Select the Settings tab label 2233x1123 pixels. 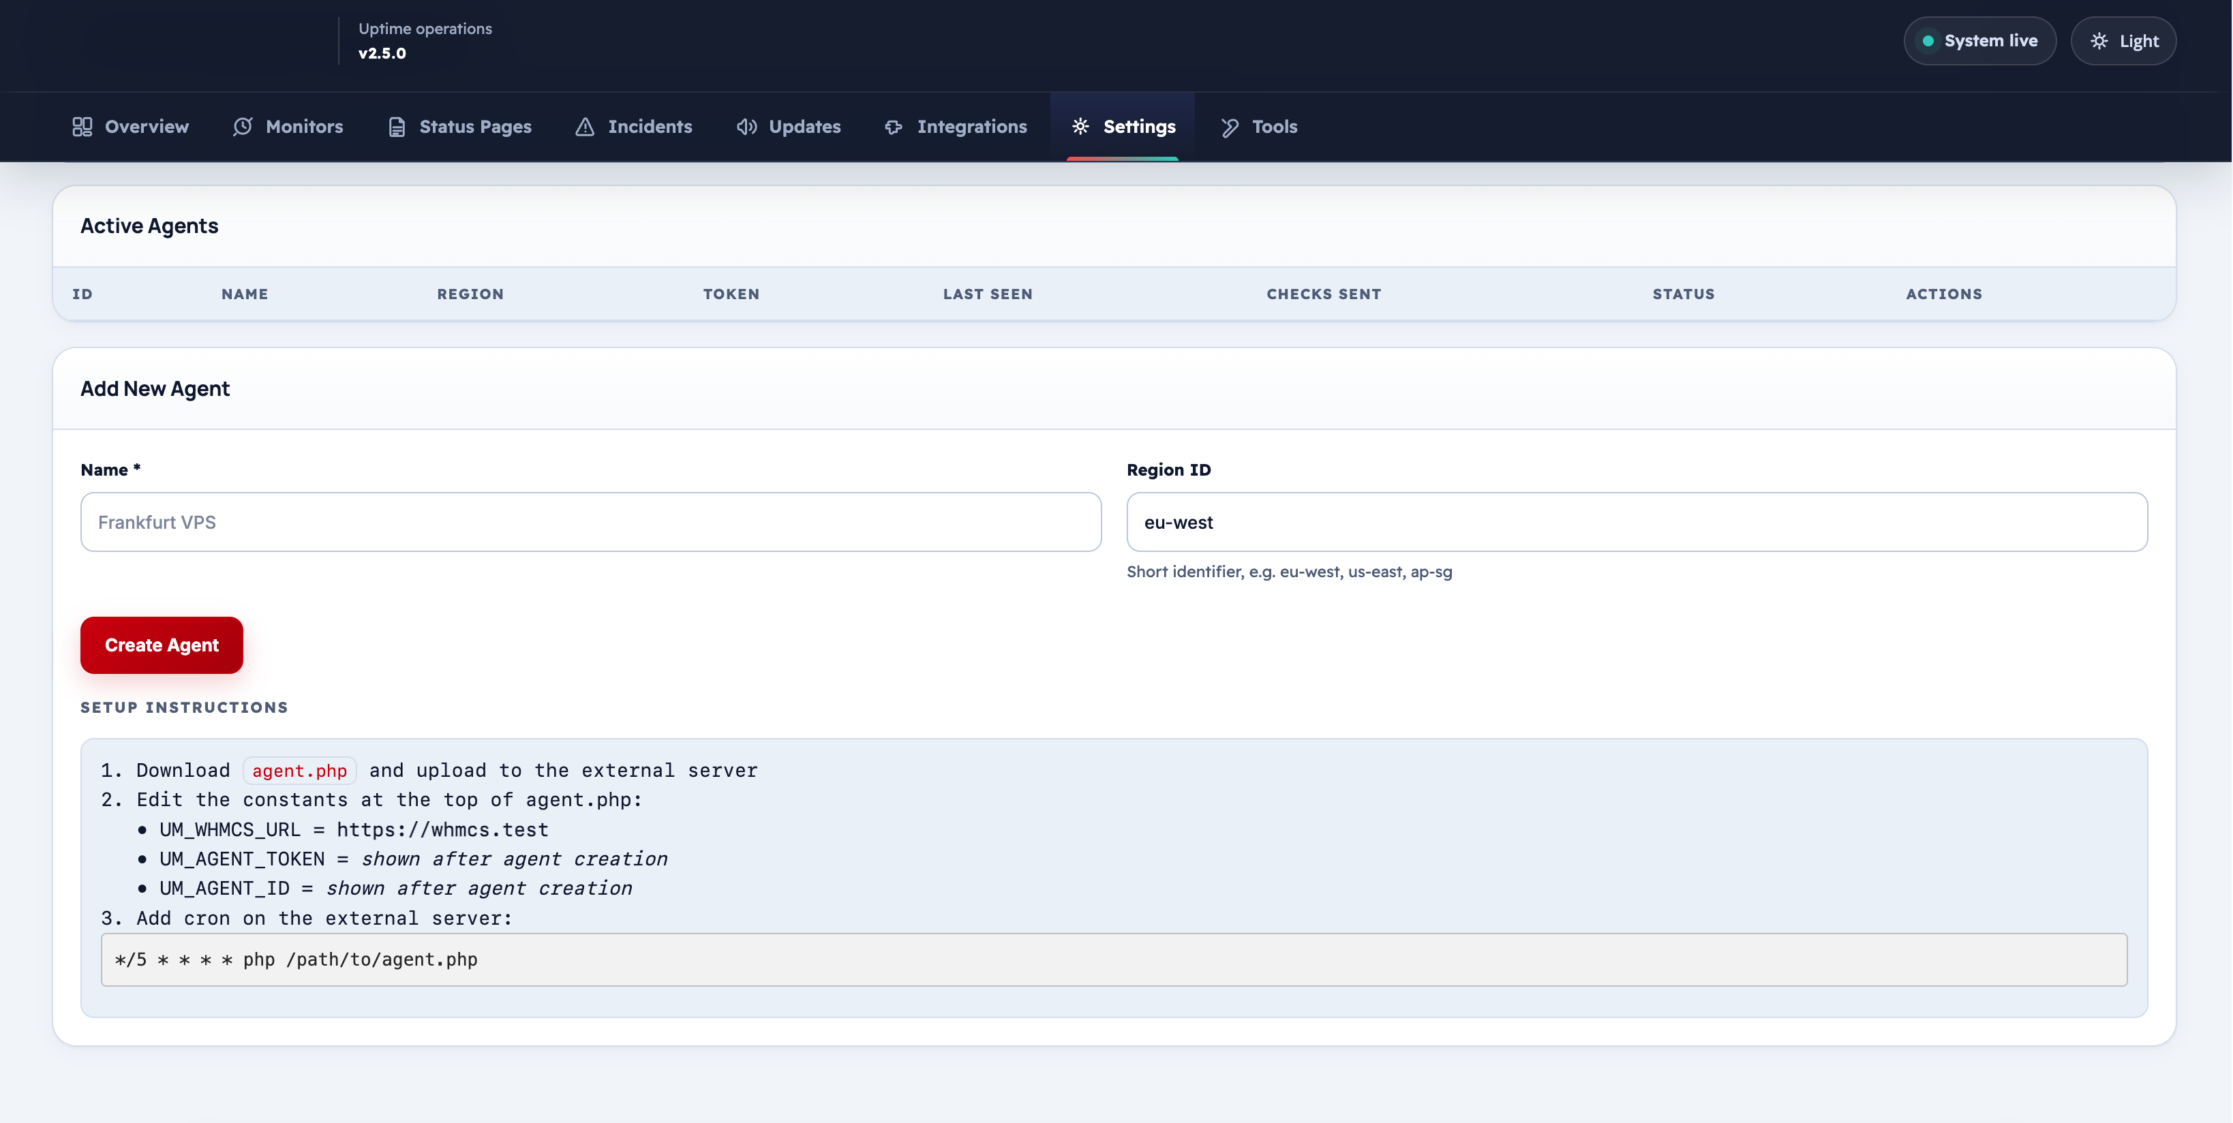click(x=1139, y=127)
